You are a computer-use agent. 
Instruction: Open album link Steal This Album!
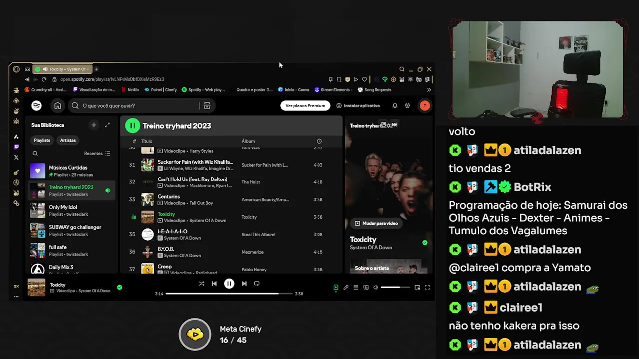click(x=258, y=235)
